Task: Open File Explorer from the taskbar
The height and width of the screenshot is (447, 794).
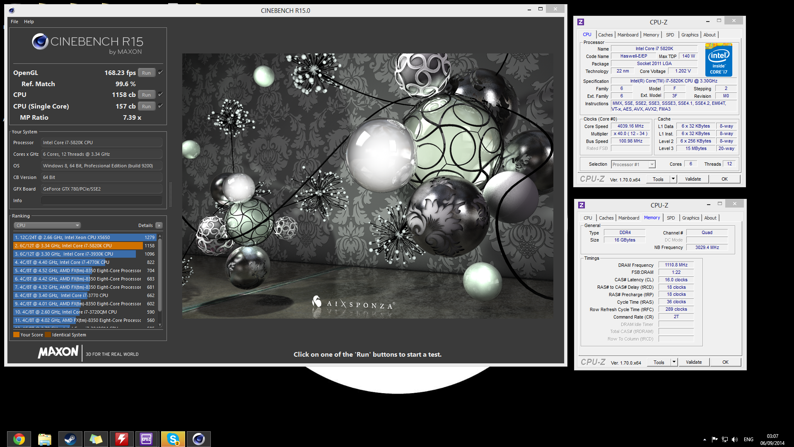Action: coord(45,439)
